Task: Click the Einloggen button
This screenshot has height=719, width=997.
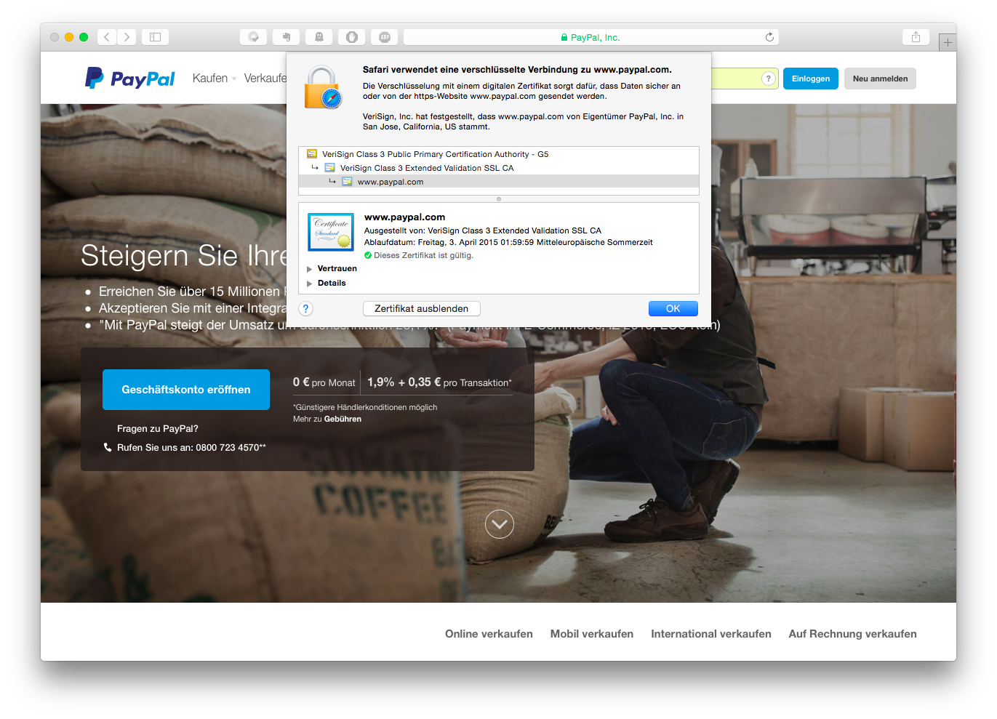Action: pyautogui.click(x=811, y=79)
